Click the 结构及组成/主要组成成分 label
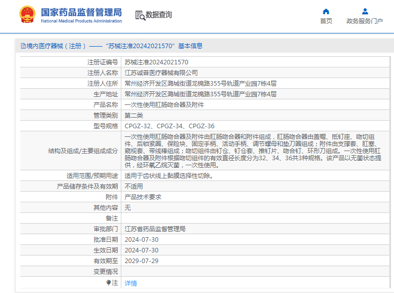This screenshot has width=394, height=293. [83, 151]
